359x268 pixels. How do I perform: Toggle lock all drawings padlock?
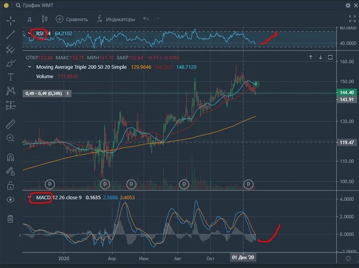pos(11,185)
